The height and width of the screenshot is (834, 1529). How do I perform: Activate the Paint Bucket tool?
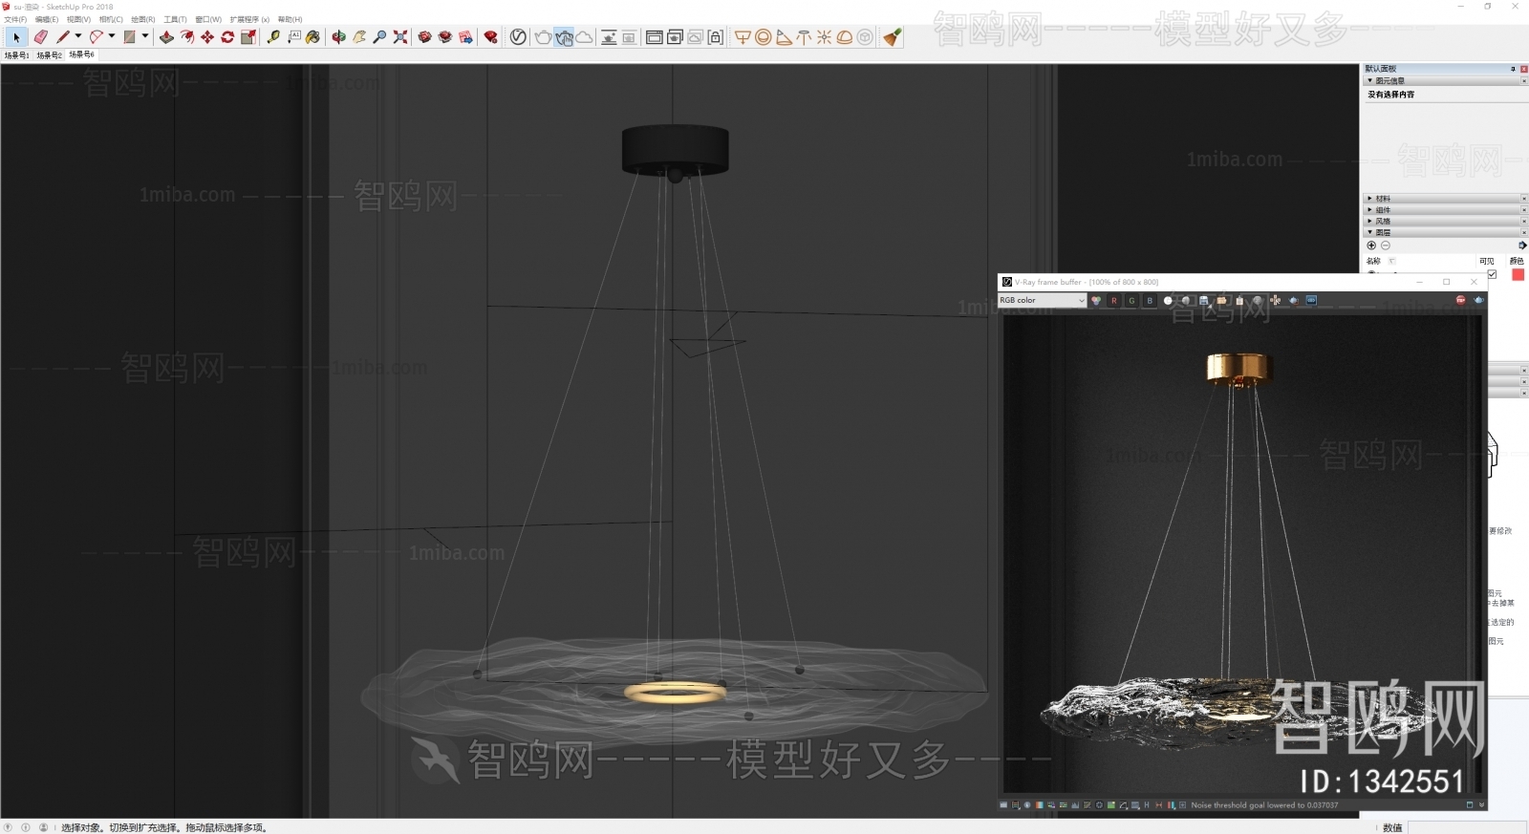point(312,37)
